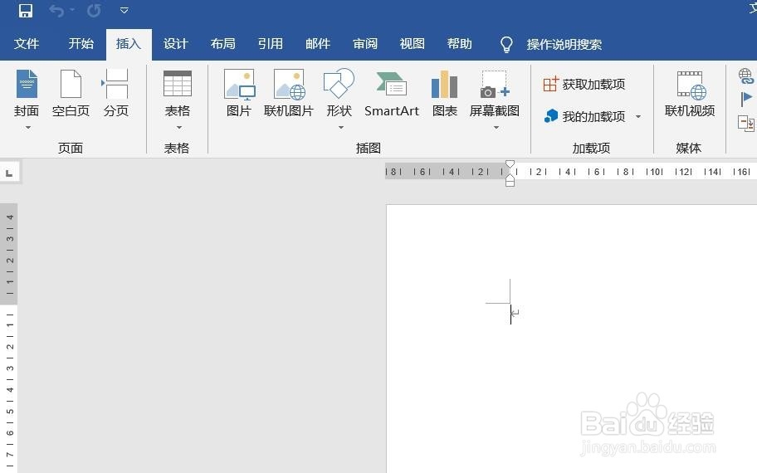The height and width of the screenshot is (473, 757).
Task: Switch to the 审阅 tab
Action: coord(365,44)
